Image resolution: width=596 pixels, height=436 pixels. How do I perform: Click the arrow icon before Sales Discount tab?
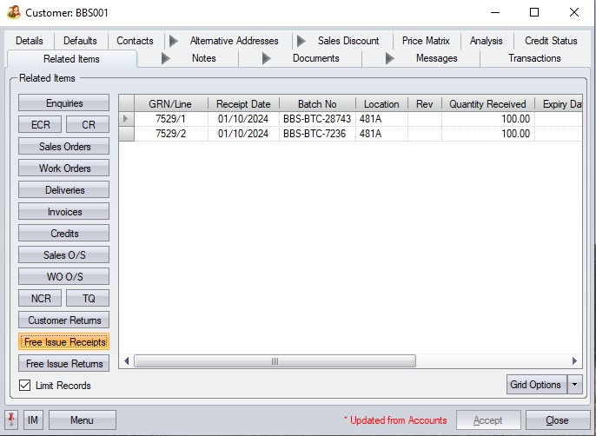301,41
